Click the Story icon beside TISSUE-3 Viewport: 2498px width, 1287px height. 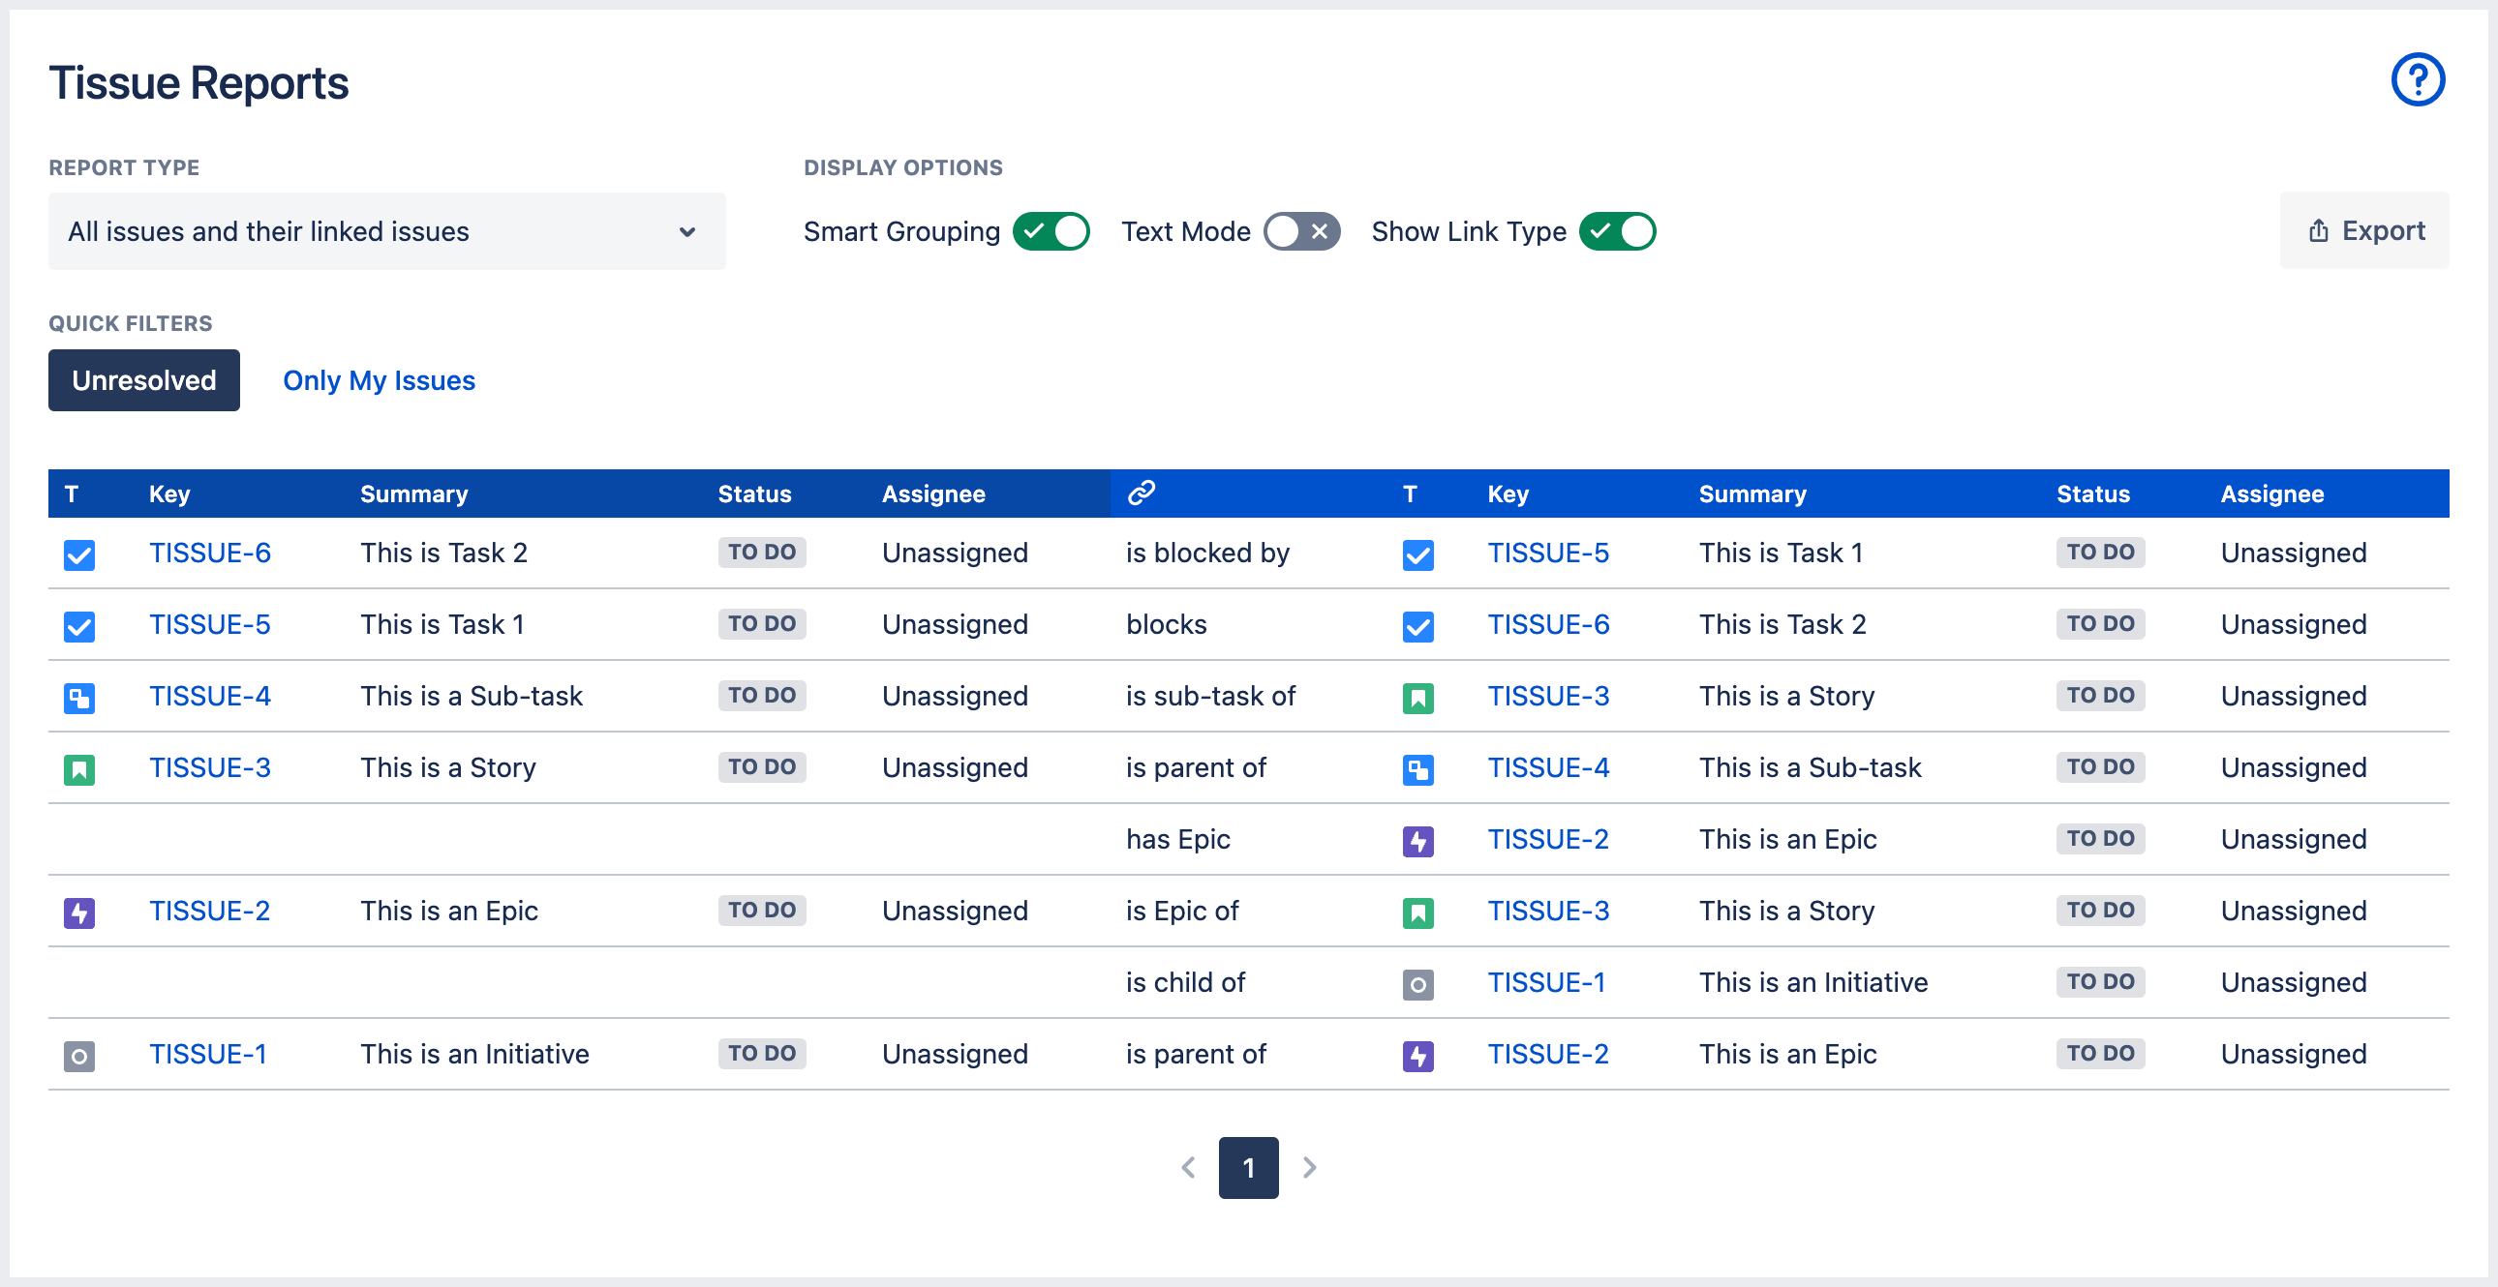pos(78,767)
